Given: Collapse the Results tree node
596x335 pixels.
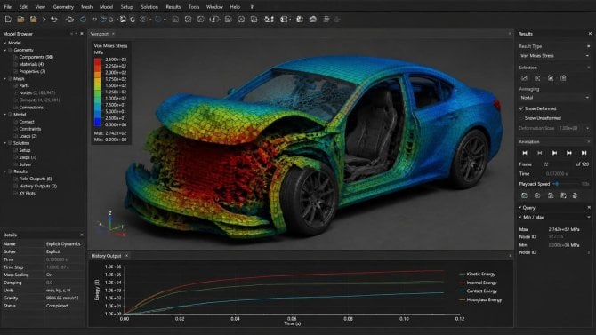Looking at the screenshot, I should 5,171.
